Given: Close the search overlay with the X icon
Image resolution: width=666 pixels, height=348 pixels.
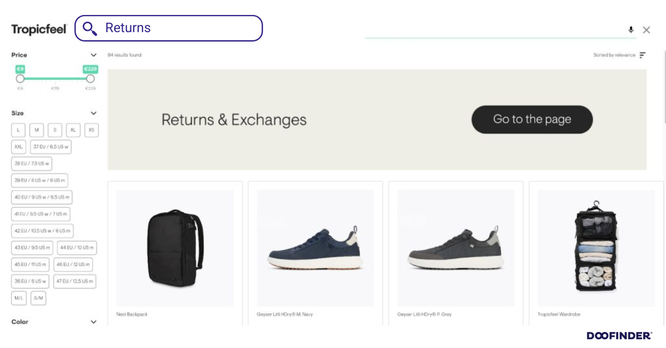Looking at the screenshot, I should click(x=646, y=30).
